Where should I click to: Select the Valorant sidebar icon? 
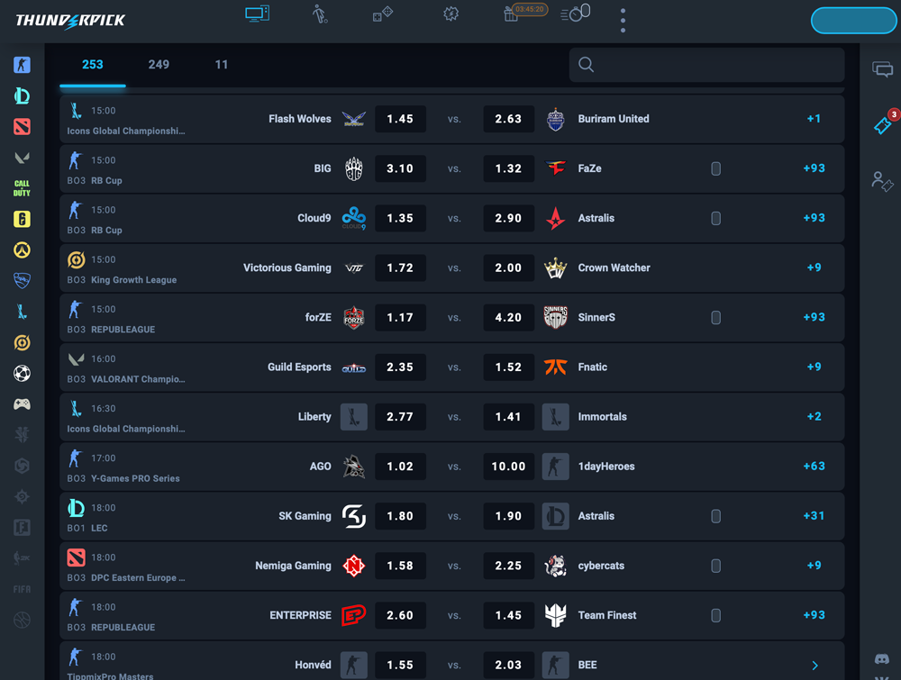(22, 158)
